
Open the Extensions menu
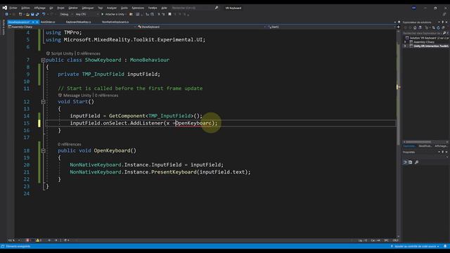[138, 8]
